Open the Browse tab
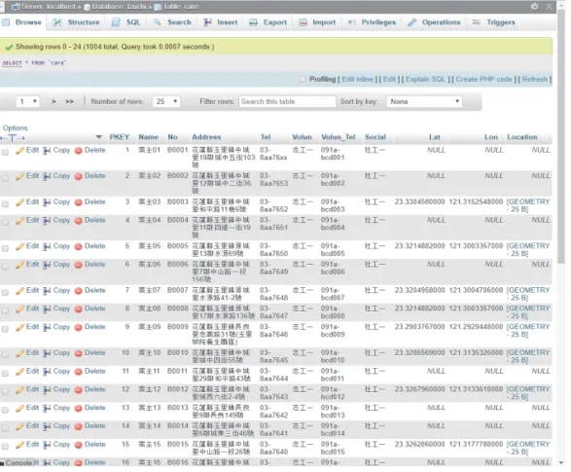 (22, 22)
